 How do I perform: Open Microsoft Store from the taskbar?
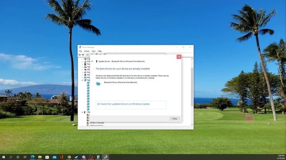47,157
